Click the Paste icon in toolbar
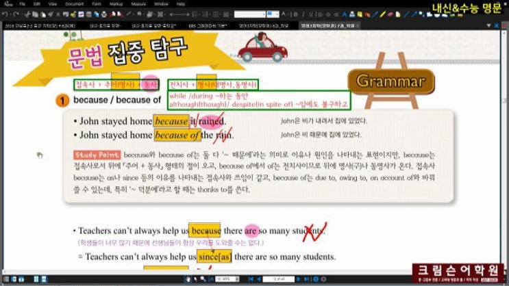Image resolution: width=509 pixels, height=286 pixels. click(43, 14)
